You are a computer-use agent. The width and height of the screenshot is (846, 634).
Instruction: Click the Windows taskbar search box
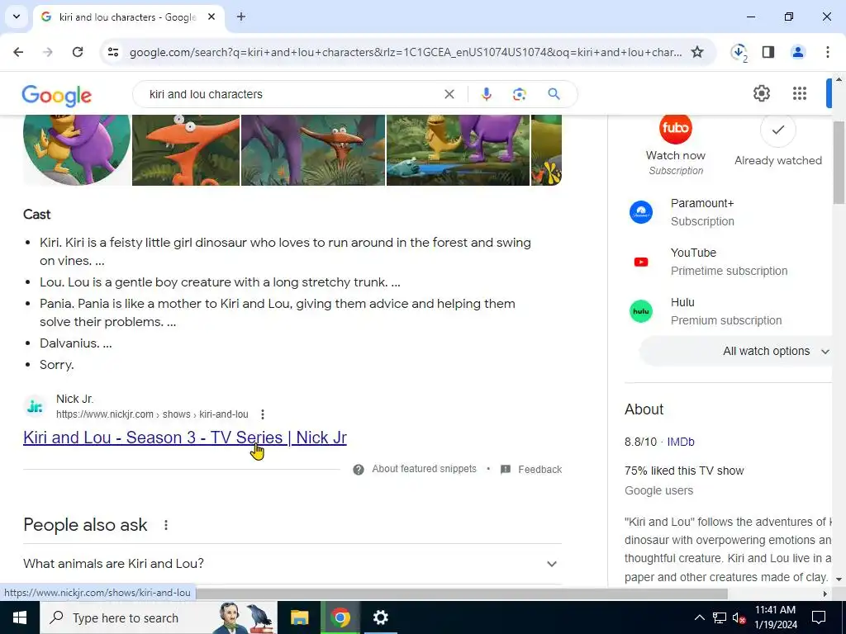click(159, 617)
